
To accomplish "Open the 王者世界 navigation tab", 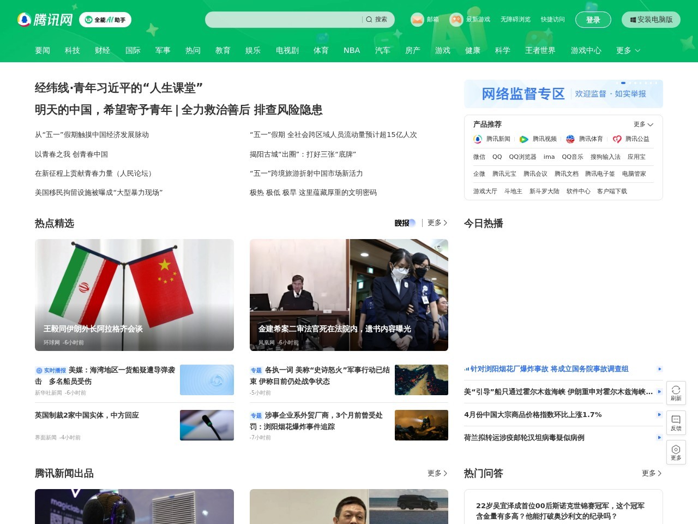I will (x=540, y=50).
